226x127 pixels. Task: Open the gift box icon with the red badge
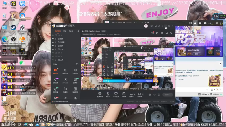[153, 33]
